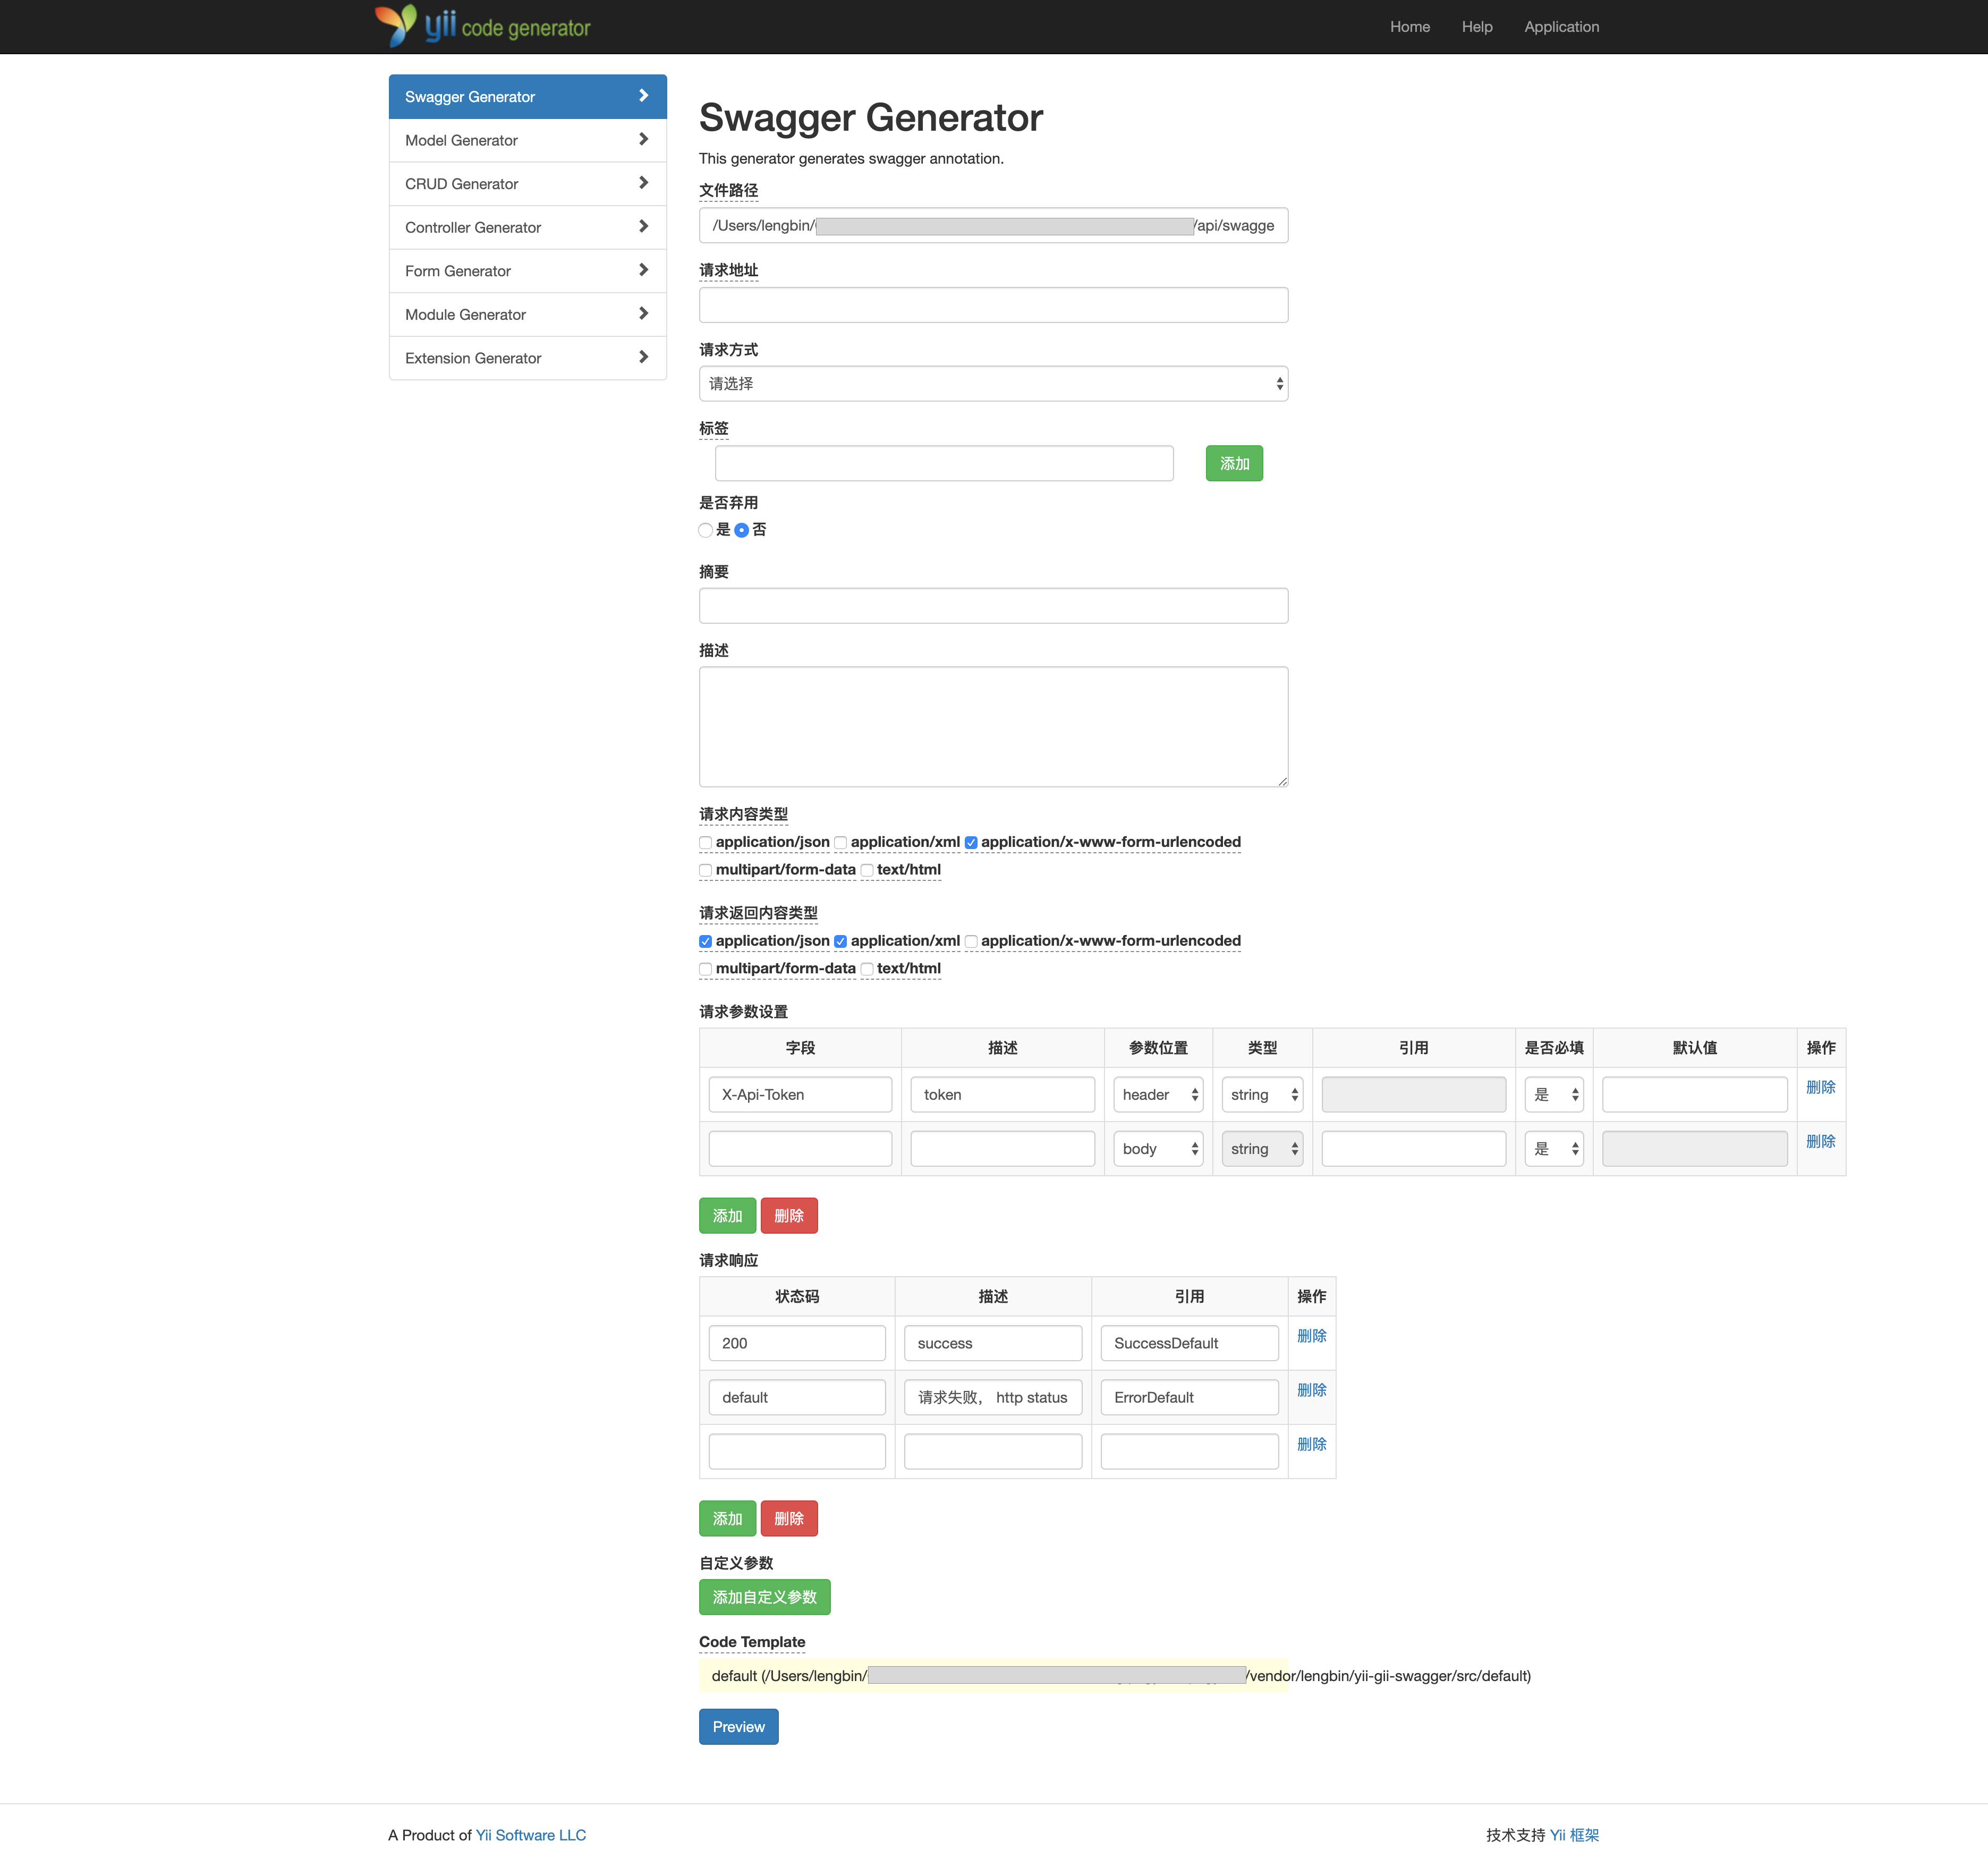Click the blue Preview button
The height and width of the screenshot is (1867, 1988).
[x=738, y=1727]
